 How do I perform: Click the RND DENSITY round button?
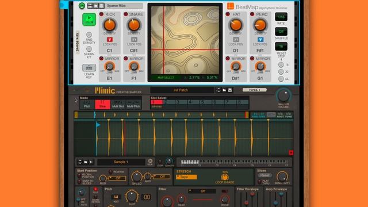89,35
